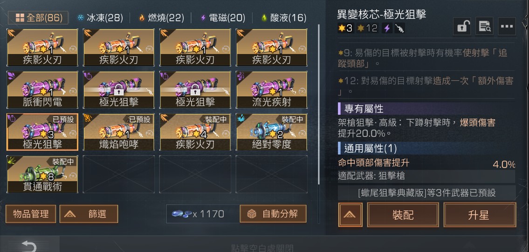The width and height of the screenshot is (529, 252).
Task: Click the blue crystal currency icon
Action: (182, 214)
